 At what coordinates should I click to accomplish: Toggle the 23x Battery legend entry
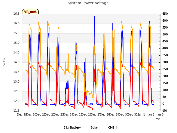point(69,127)
